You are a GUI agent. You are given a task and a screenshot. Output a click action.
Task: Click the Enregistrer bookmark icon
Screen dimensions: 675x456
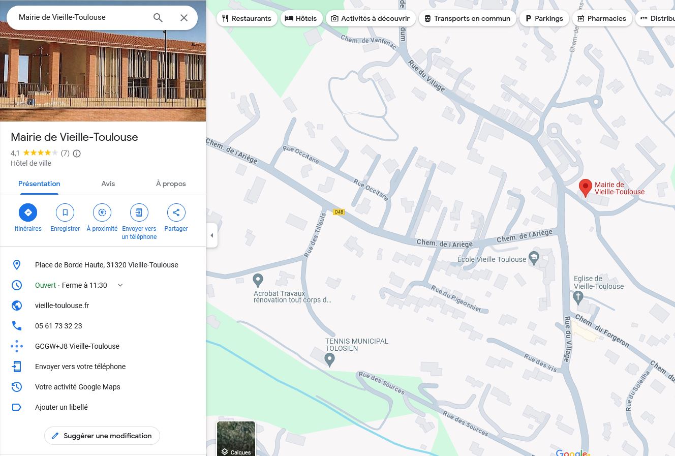click(x=65, y=212)
